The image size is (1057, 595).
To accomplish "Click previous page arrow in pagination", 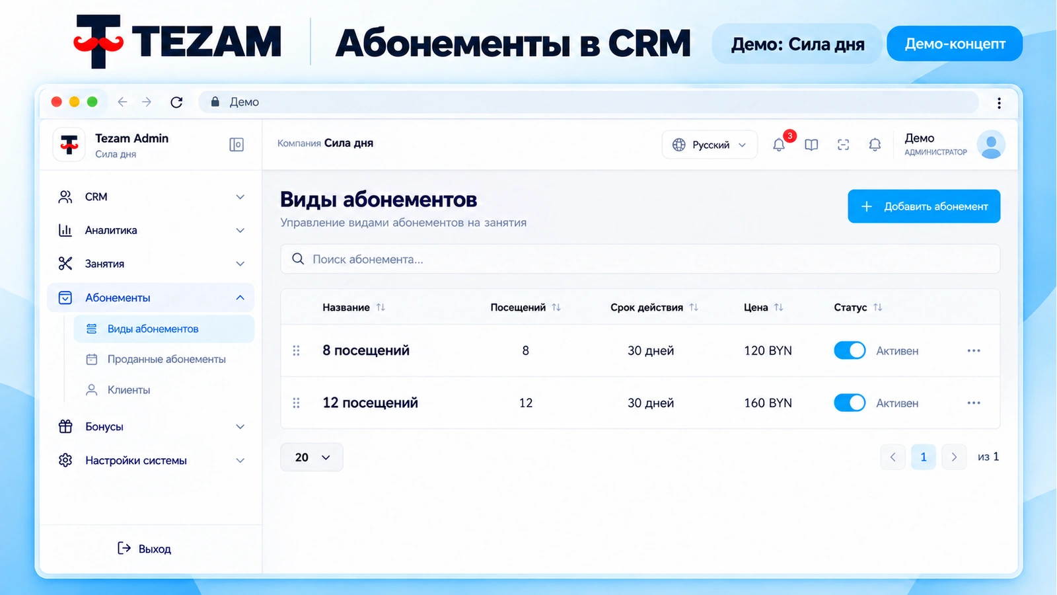I will 893,457.
